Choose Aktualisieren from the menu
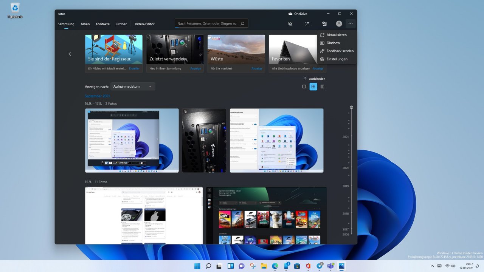This screenshot has width=484, height=272. [x=337, y=35]
